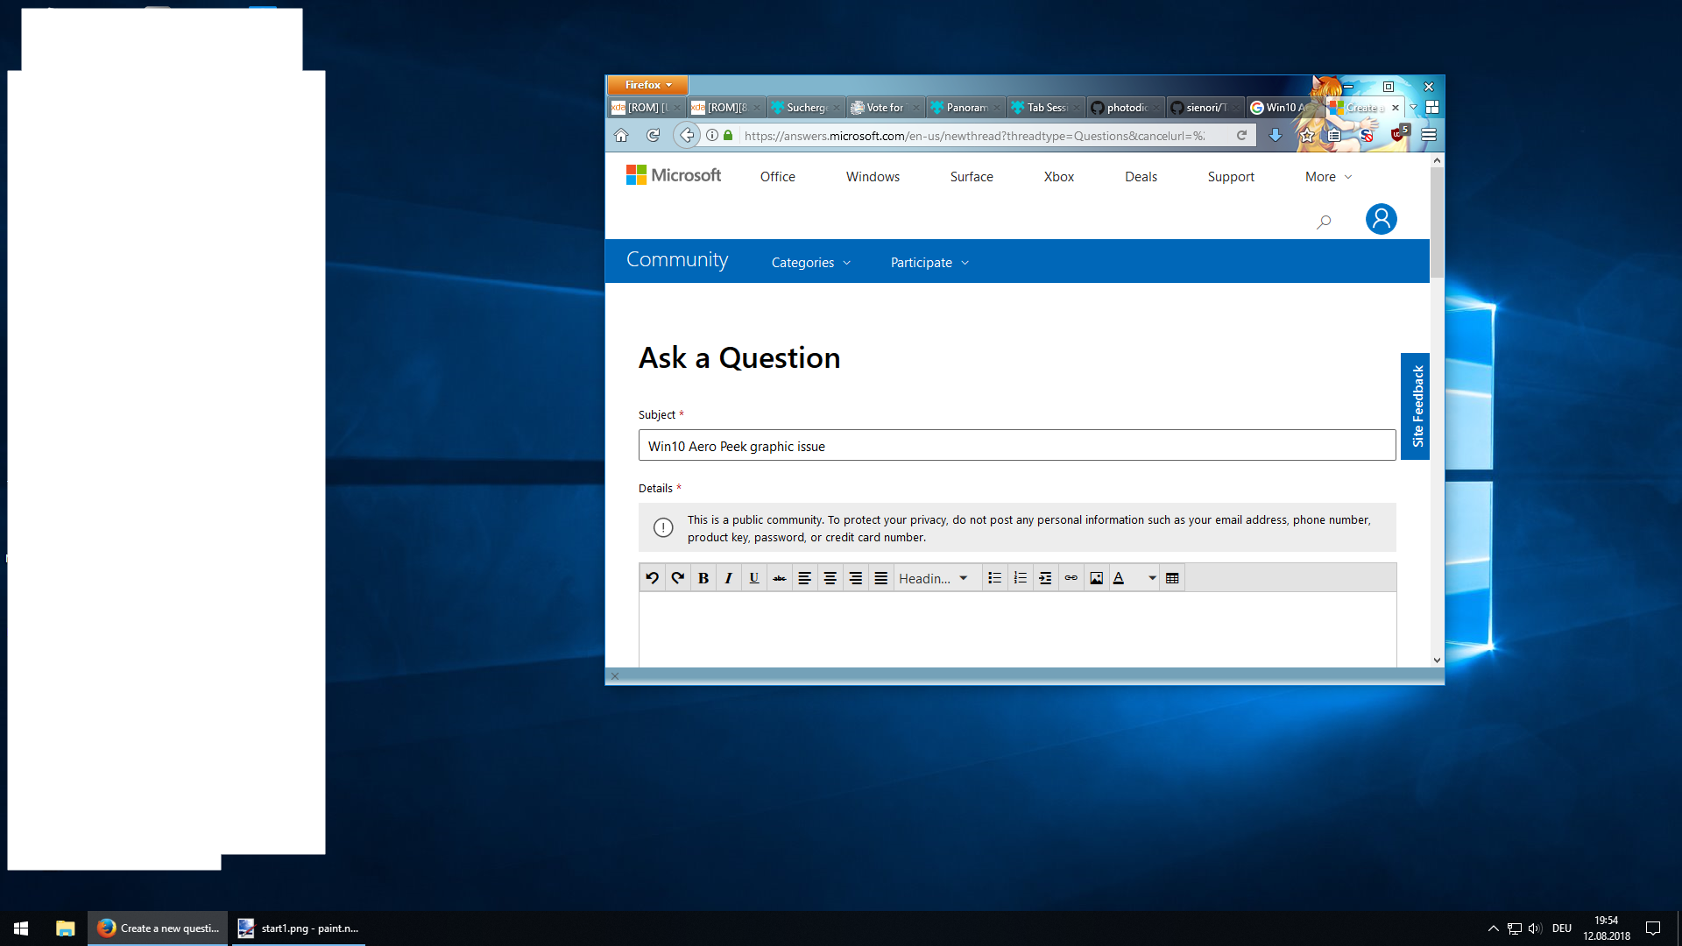Select start1.png paint.net taskbar item
This screenshot has width=1682, height=946.
coord(298,928)
